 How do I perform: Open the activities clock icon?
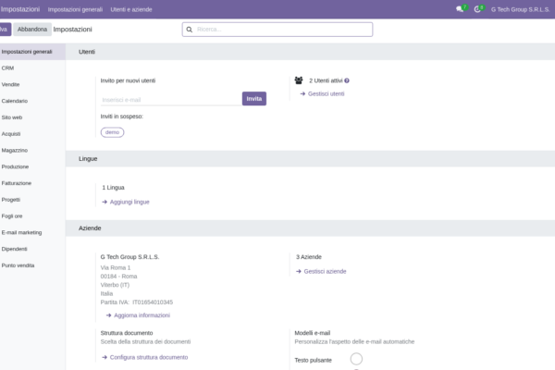[x=477, y=9]
